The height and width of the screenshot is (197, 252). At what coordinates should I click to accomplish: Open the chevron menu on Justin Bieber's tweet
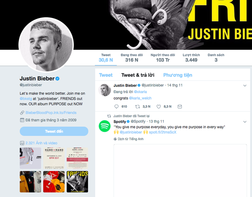click(x=245, y=86)
